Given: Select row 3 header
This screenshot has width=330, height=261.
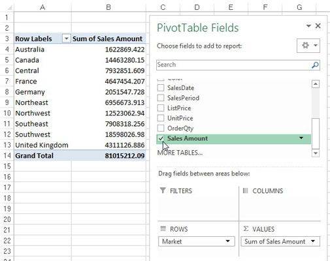Looking at the screenshot, I should [x=7, y=38].
